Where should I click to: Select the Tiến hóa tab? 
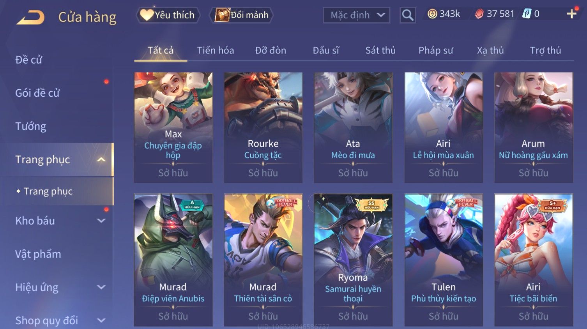[x=216, y=50]
